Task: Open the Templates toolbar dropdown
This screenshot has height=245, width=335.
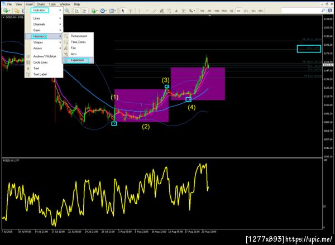Action: click(x=112, y=11)
